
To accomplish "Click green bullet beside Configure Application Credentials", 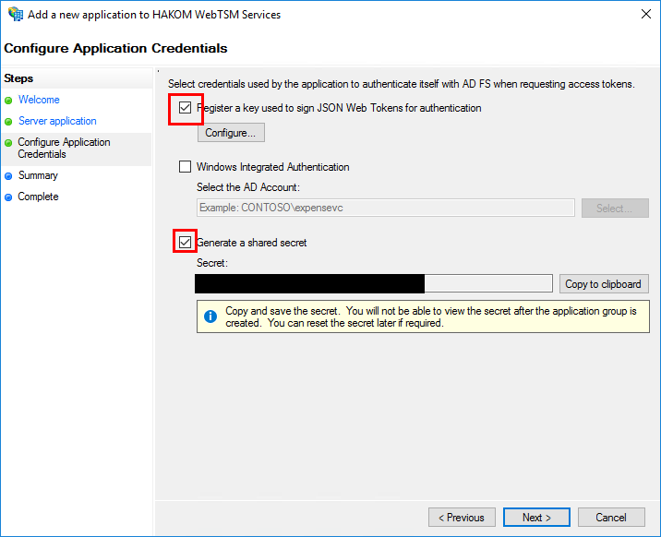I will [9, 143].
